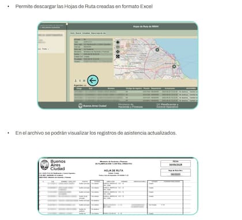Click the 'Planificación y Control Operativo' footer text
The height and width of the screenshot is (220, 242).
coord(168,106)
